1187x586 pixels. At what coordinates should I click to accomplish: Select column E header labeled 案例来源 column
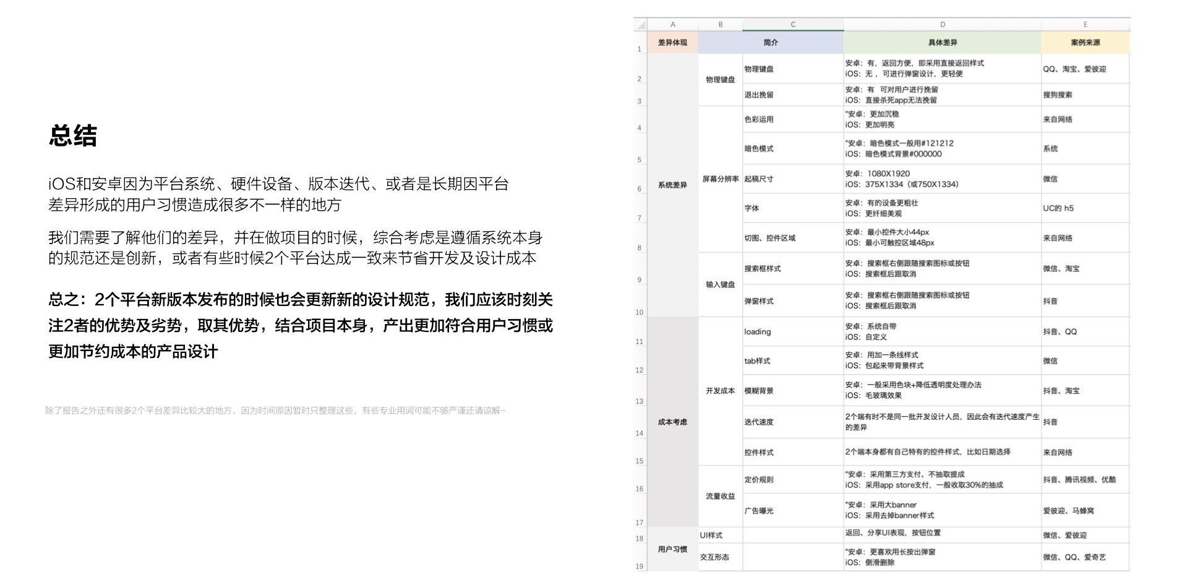[1086, 25]
